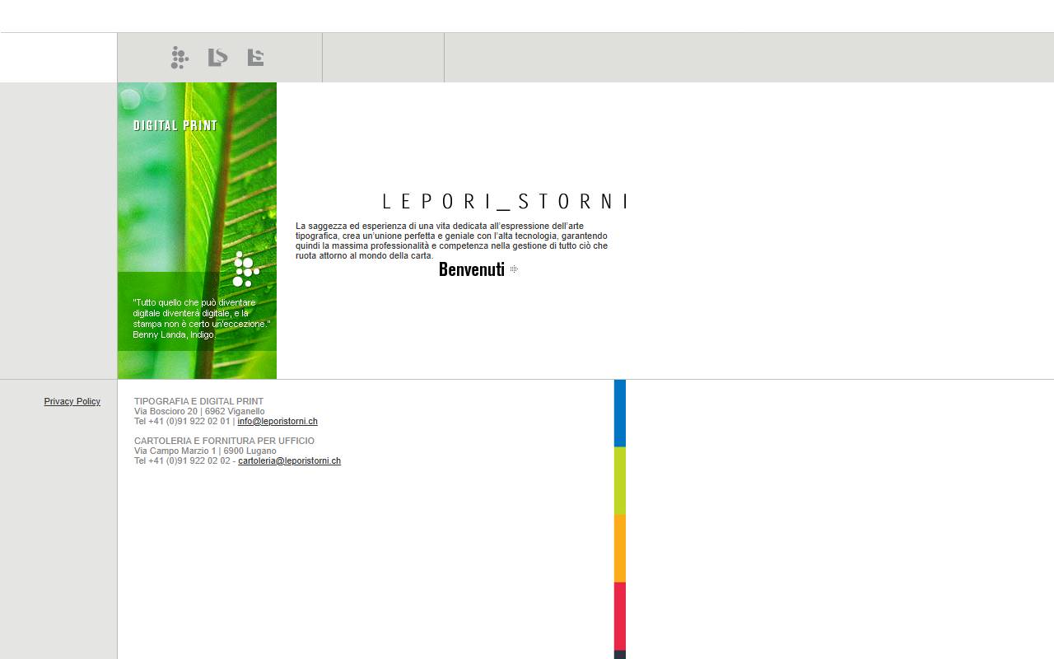Click the white dots logo on leaf banner
This screenshot has height=659, width=1054.
(x=245, y=269)
